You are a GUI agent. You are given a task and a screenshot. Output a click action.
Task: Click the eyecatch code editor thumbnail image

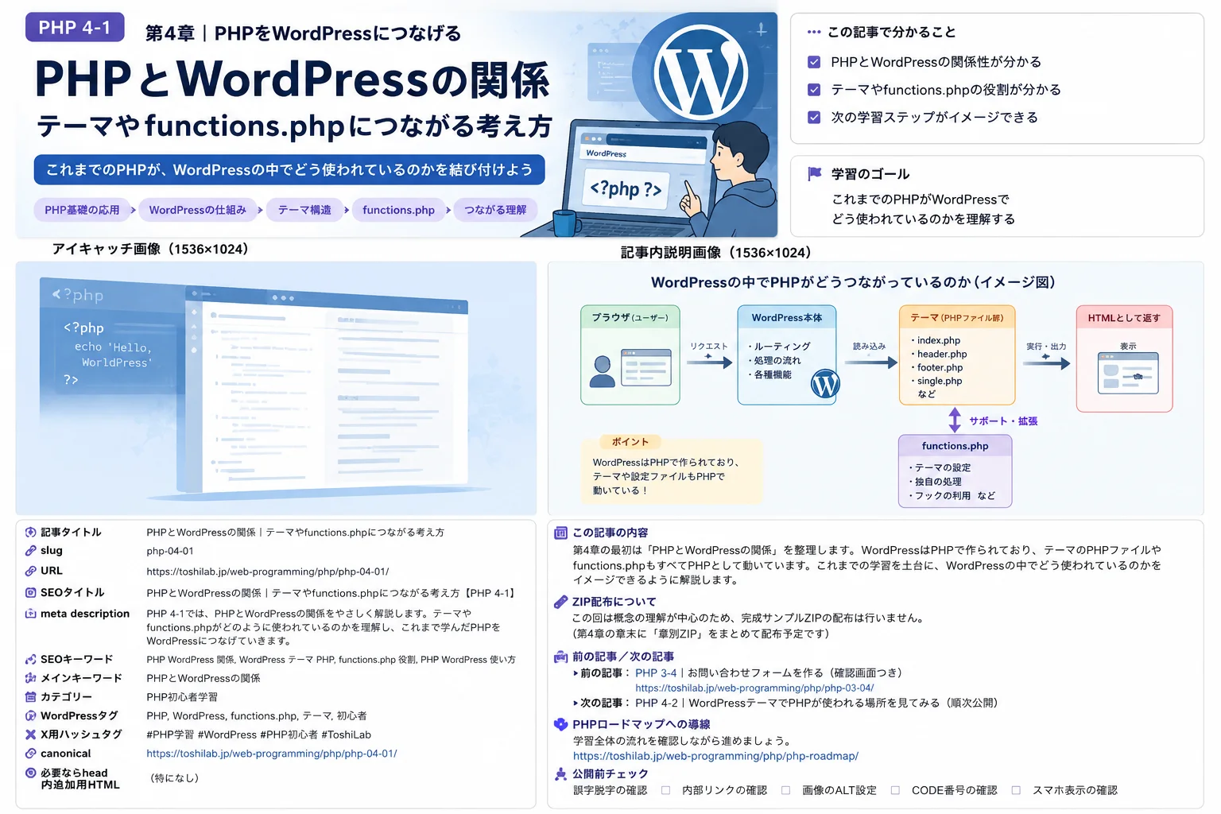click(276, 388)
